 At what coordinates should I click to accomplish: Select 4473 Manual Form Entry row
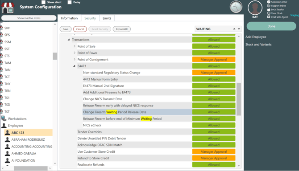tap(137, 79)
